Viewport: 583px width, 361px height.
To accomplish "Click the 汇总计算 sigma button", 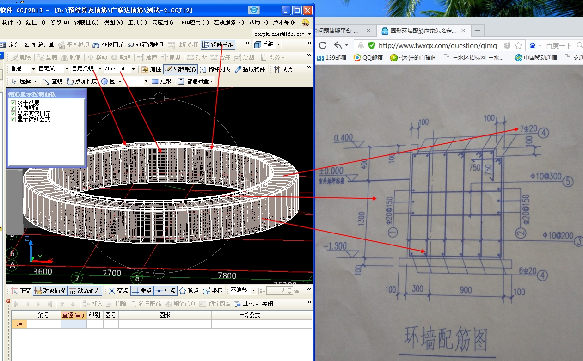I will (39, 45).
